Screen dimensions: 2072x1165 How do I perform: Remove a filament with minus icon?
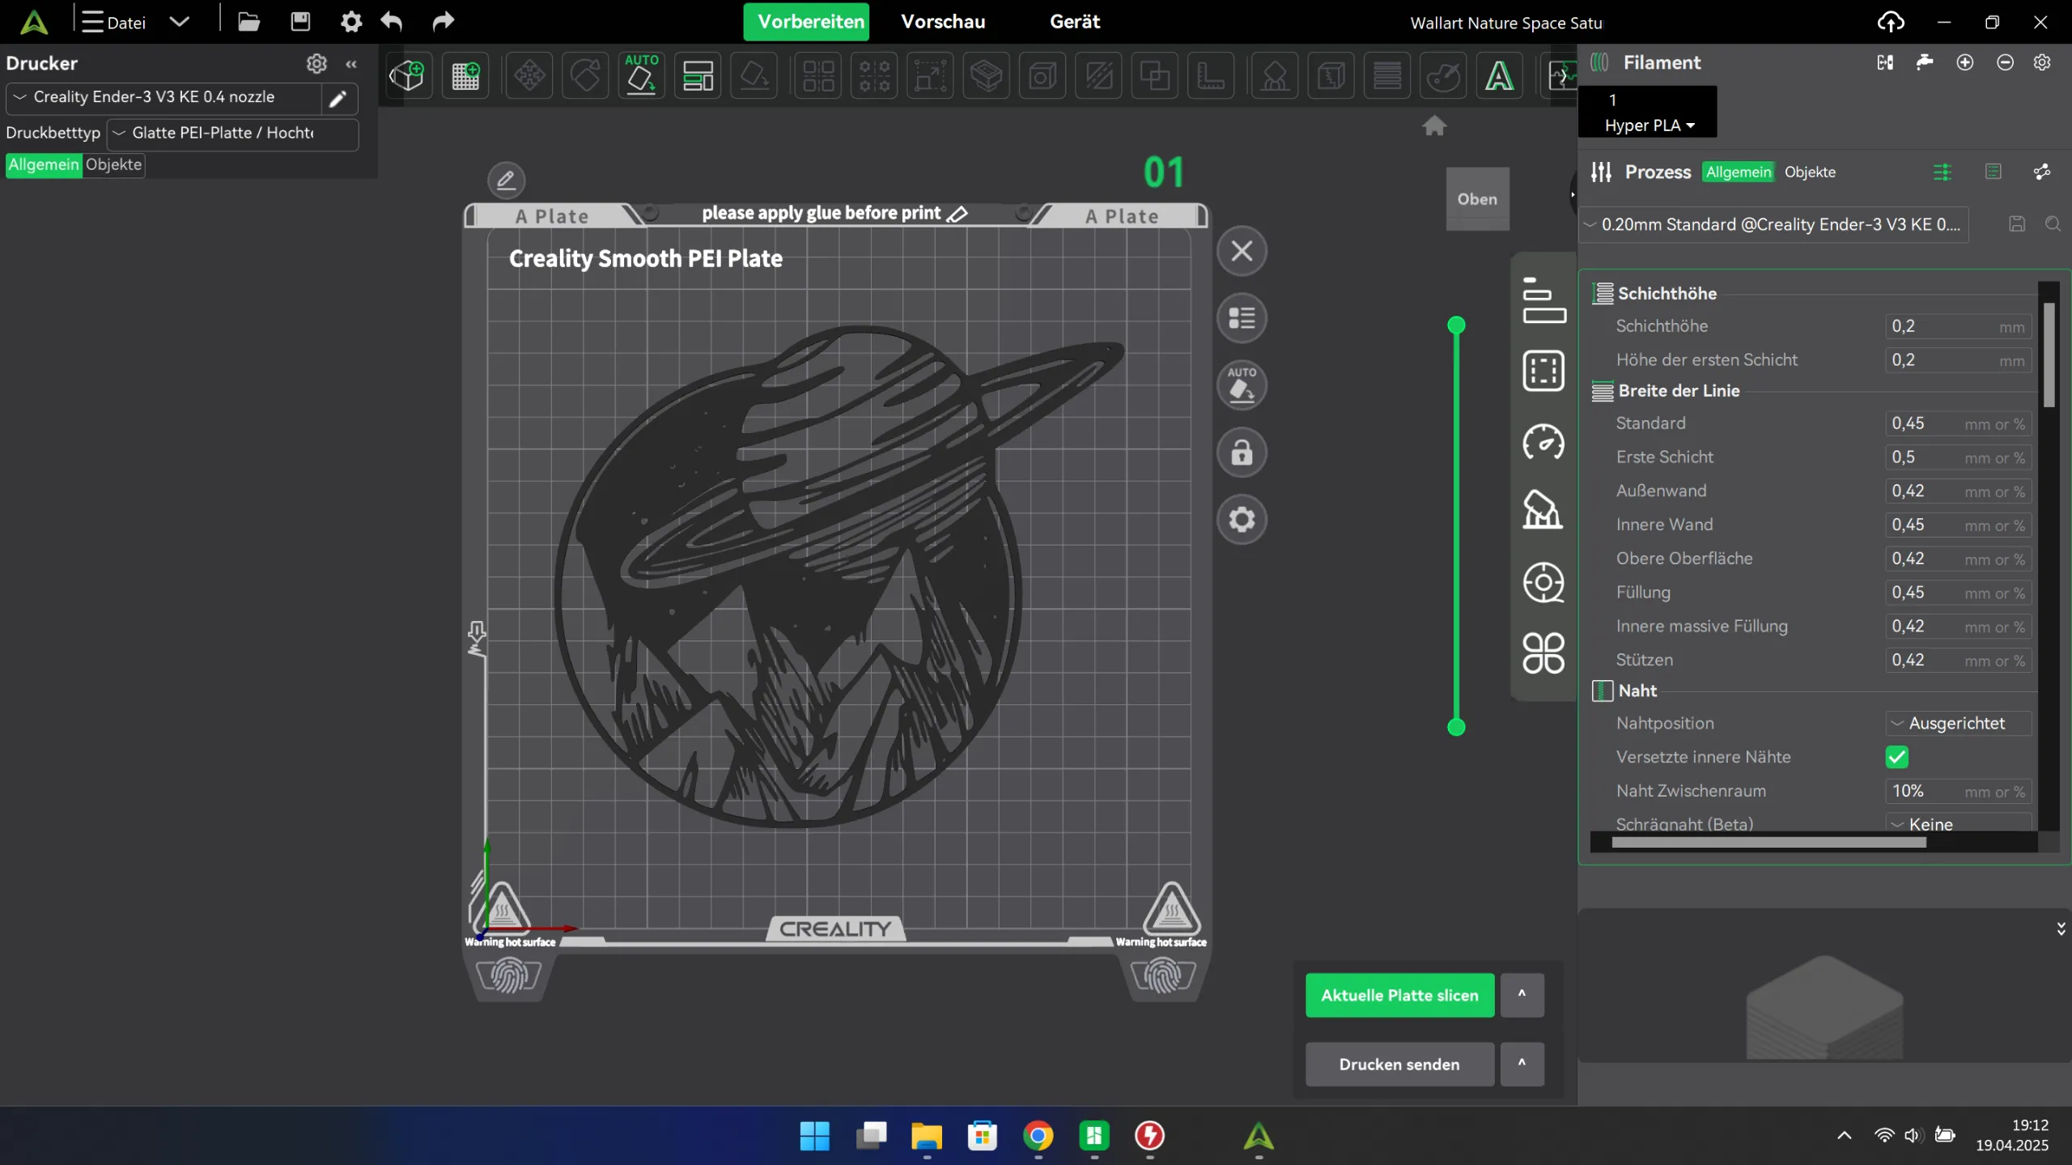[2005, 62]
